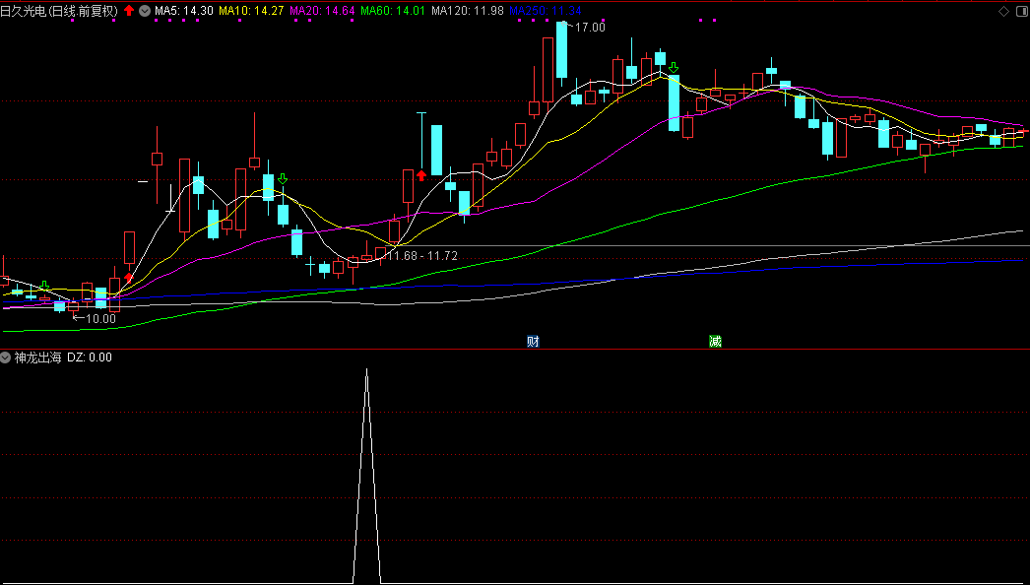Open the MA indicator dropdown chevron
The image size is (1030, 585).
[x=144, y=11]
